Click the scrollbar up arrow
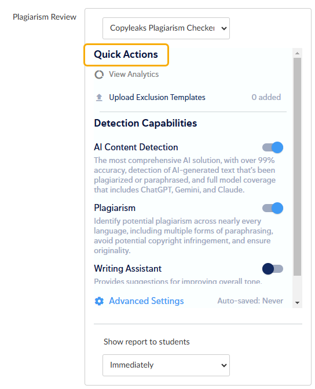 click(x=297, y=53)
